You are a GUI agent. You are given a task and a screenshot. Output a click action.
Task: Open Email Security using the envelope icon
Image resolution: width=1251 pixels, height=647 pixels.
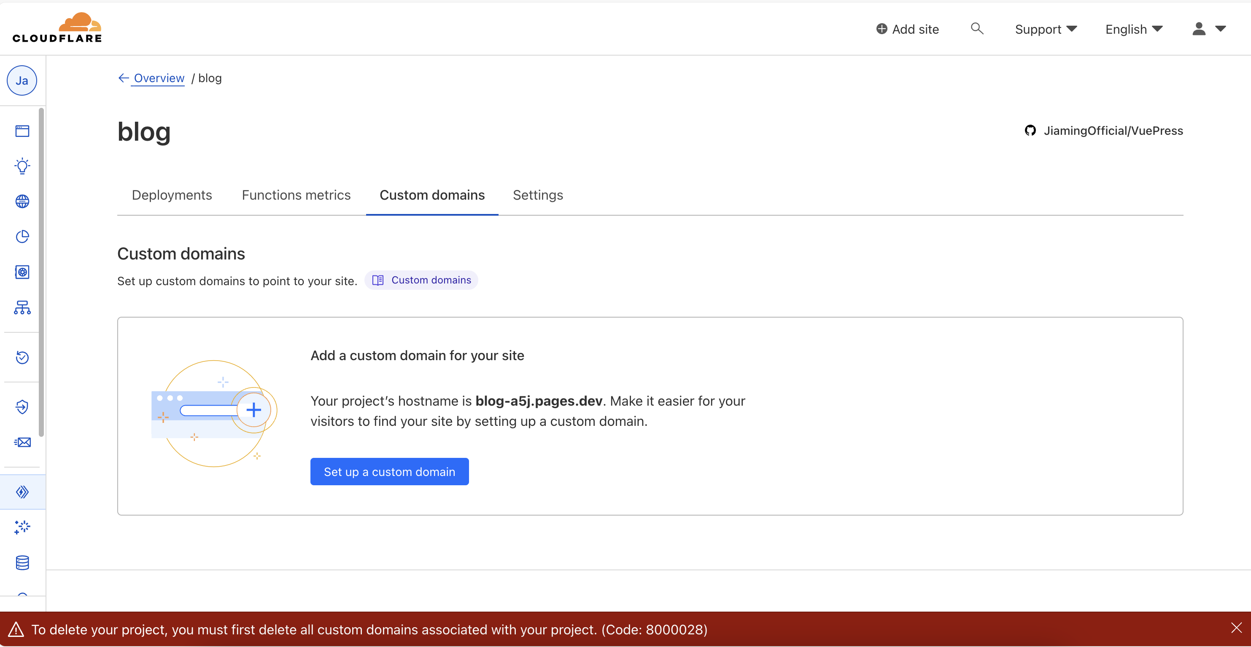coord(22,442)
